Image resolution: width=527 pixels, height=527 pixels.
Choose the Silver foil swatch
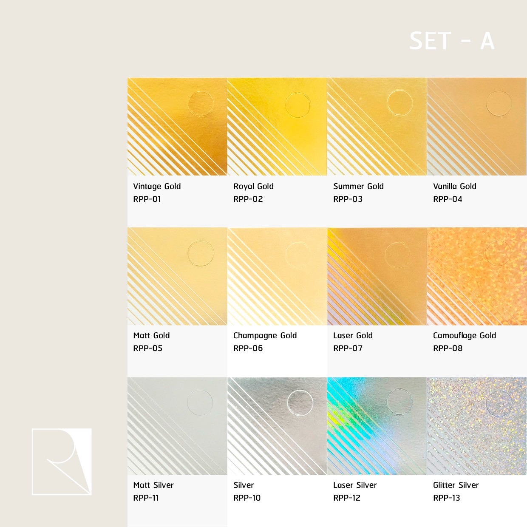click(x=277, y=426)
